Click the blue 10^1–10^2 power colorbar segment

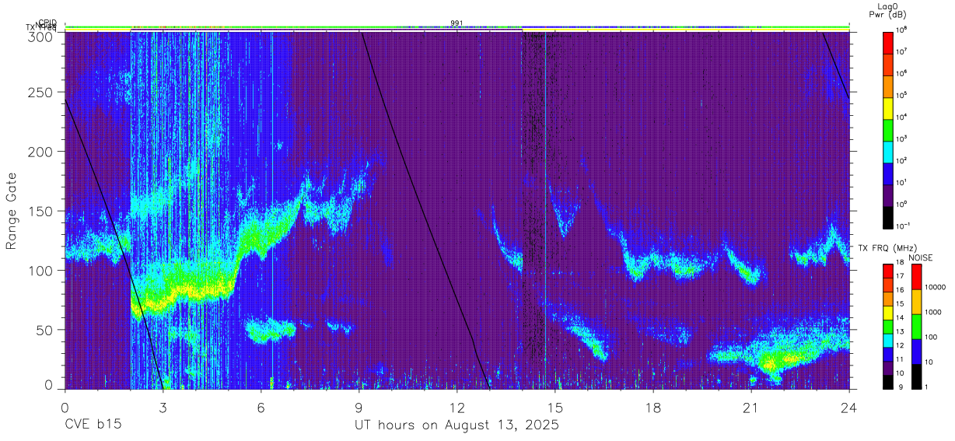(x=888, y=172)
